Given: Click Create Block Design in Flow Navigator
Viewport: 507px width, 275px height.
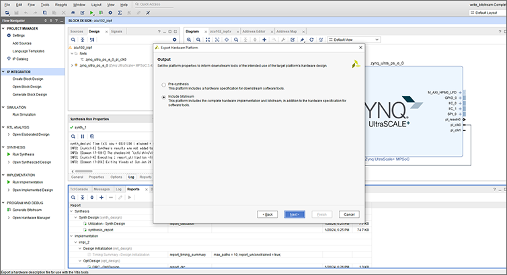Looking at the screenshot, I should pos(28,79).
